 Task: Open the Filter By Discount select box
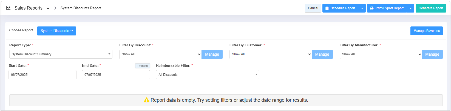tap(160, 54)
